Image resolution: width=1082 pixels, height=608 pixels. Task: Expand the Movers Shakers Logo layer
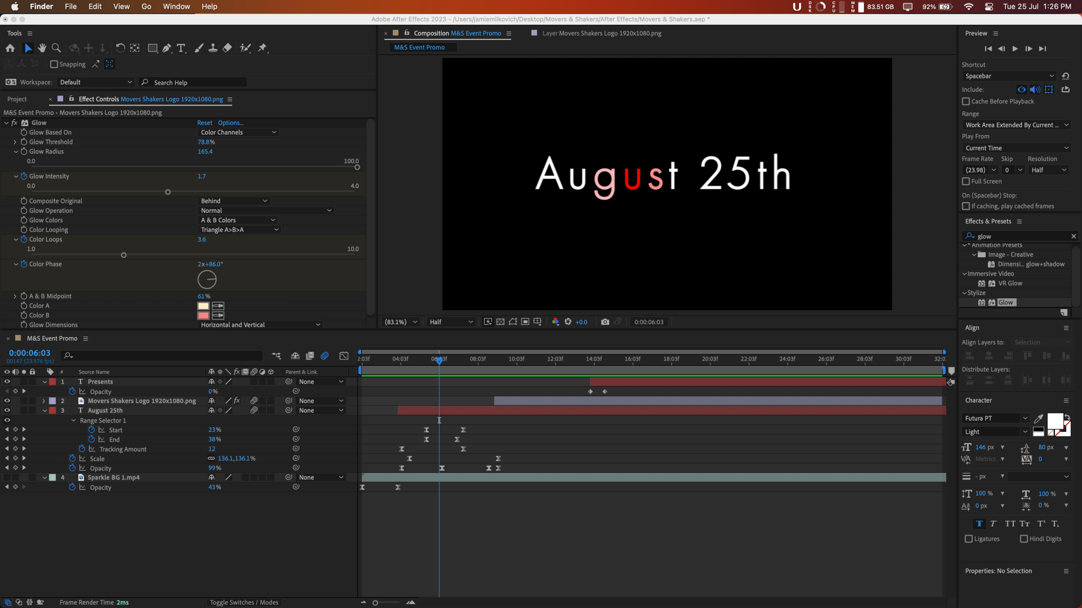pos(44,401)
